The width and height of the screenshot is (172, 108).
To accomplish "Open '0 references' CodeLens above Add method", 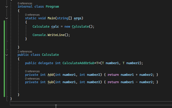I will (32, 71).
